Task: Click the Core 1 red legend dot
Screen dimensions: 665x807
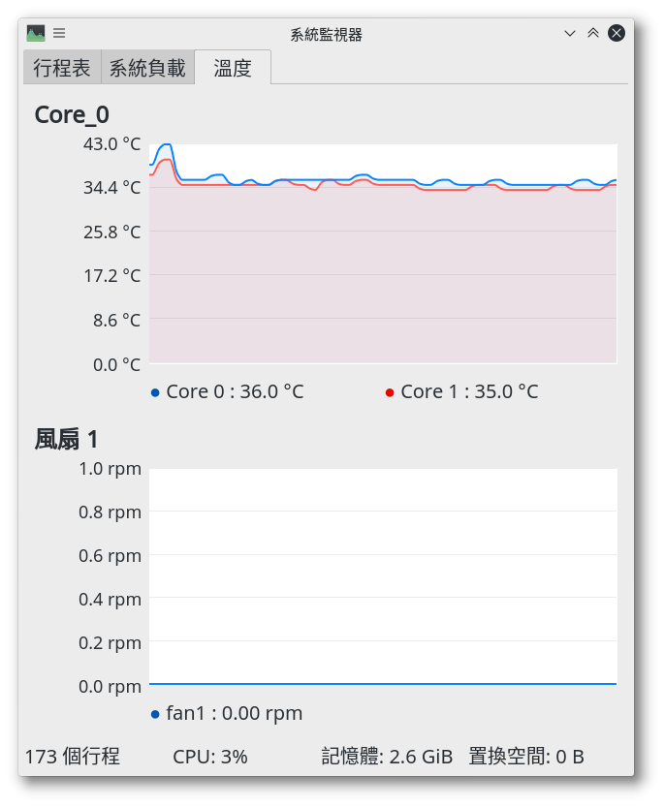Action: 390,392
